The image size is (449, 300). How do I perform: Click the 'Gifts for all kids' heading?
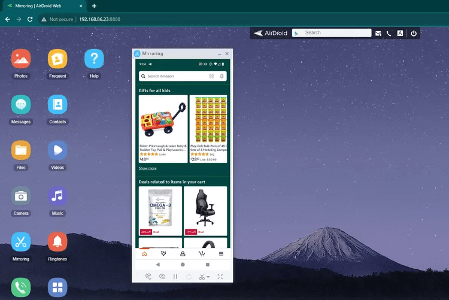click(x=154, y=90)
